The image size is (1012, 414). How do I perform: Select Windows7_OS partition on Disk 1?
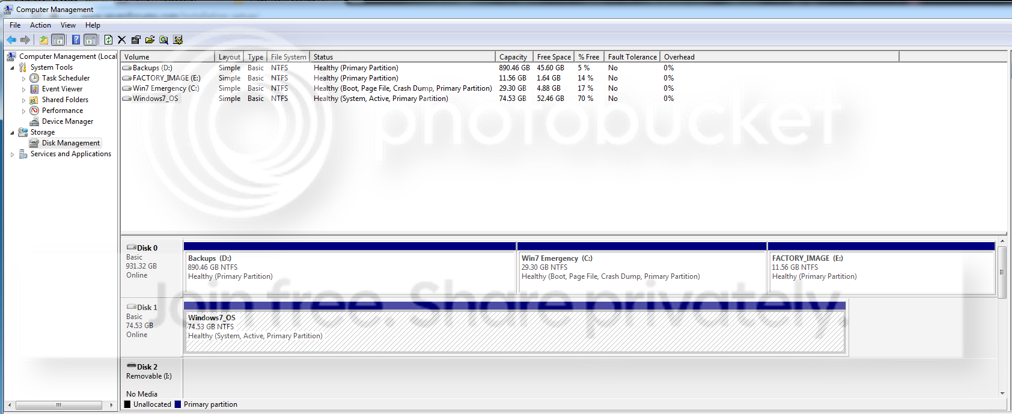[x=514, y=327]
